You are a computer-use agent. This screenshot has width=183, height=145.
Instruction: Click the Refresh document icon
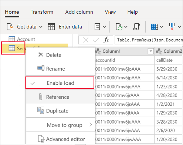pyautogui.click(x=119, y=27)
